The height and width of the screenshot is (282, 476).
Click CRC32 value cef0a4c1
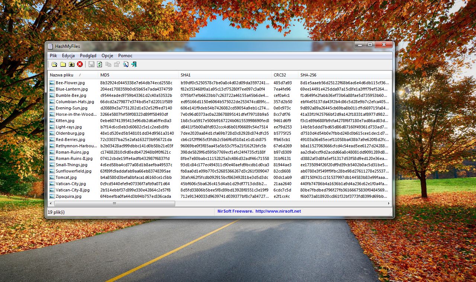coord(282,95)
